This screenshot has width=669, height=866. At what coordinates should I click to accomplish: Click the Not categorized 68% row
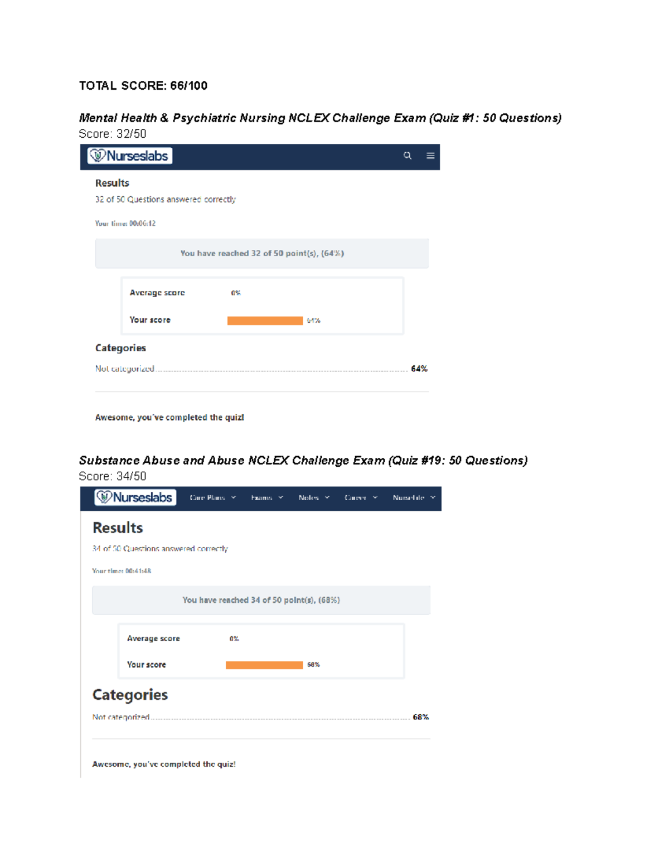(x=260, y=717)
